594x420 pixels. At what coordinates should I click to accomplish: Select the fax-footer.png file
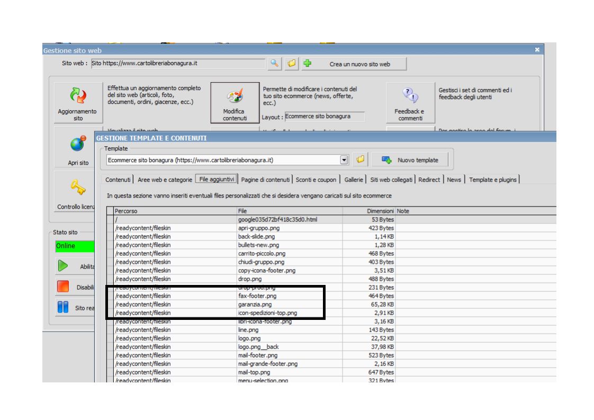[257, 296]
